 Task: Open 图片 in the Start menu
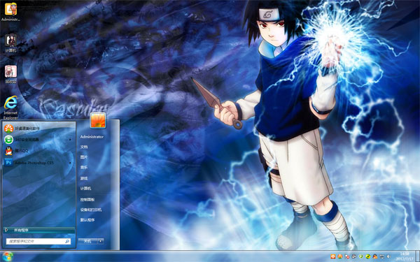pyautogui.click(x=84, y=157)
